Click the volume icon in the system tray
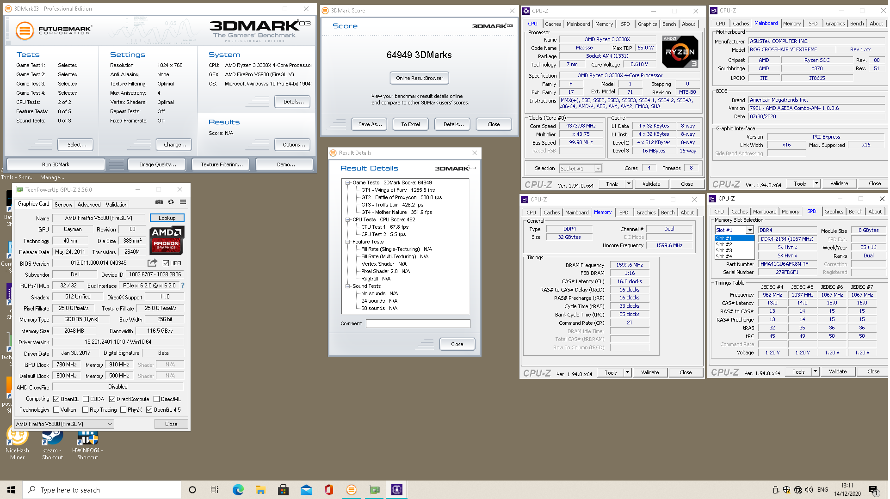 click(x=809, y=490)
